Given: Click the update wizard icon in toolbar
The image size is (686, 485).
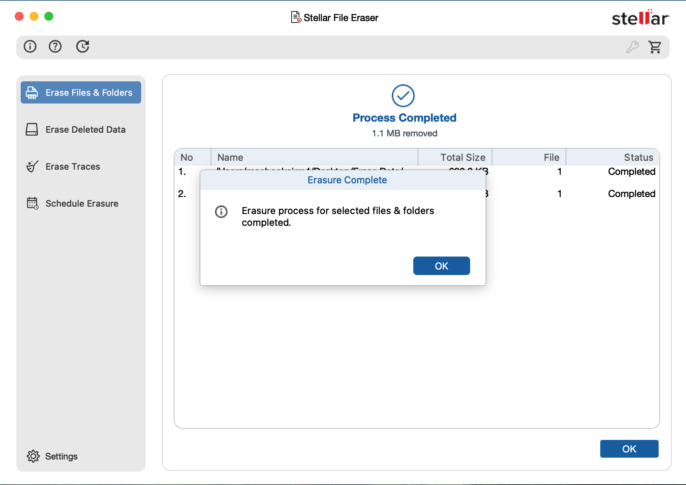Looking at the screenshot, I should tap(82, 47).
